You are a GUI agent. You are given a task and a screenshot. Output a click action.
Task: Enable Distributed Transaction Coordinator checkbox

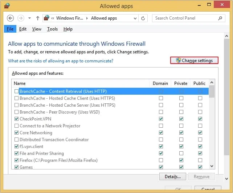(x=16, y=140)
